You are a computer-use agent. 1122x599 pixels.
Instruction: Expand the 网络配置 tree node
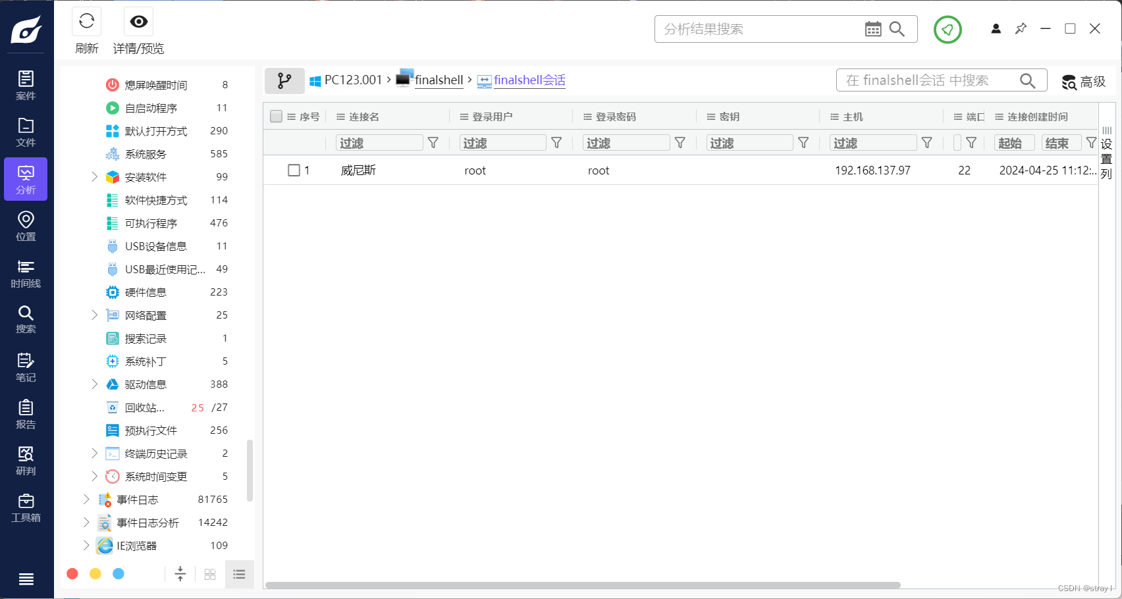point(94,315)
